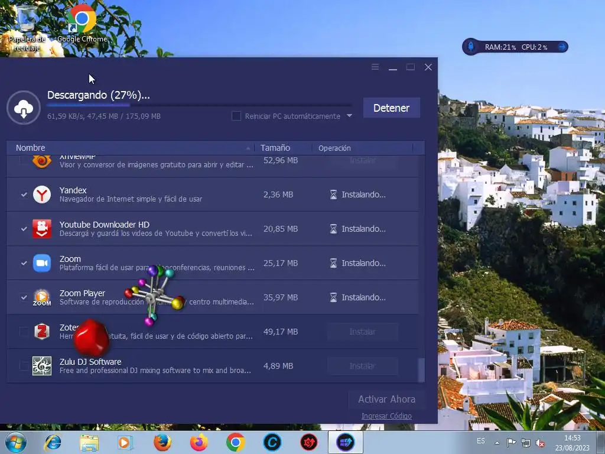
Task: Click the 35,97 MB size value
Action: pyautogui.click(x=281, y=298)
